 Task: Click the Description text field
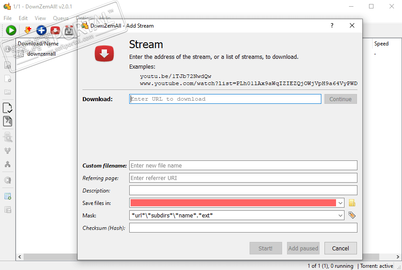[243, 190]
